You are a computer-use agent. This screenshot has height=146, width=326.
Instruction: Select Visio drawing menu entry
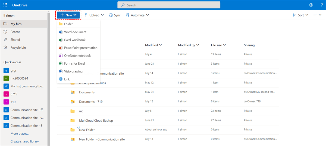pos(73,71)
